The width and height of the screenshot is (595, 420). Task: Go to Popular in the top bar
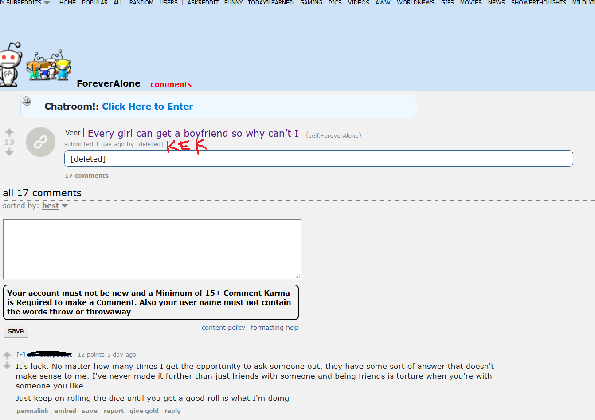click(x=95, y=3)
